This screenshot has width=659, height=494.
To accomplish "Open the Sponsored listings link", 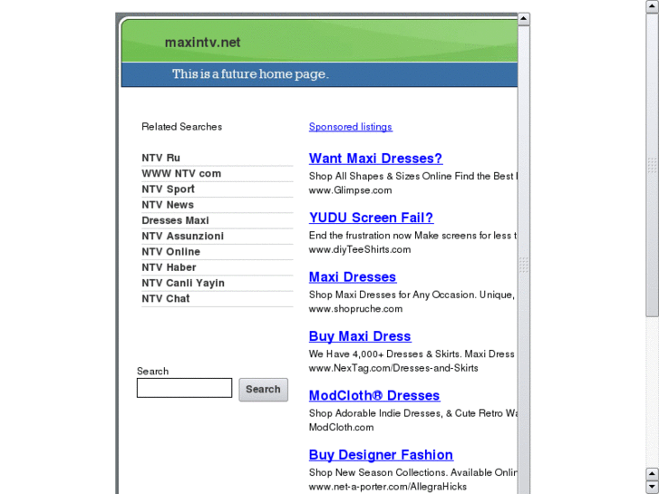I will (x=351, y=127).
